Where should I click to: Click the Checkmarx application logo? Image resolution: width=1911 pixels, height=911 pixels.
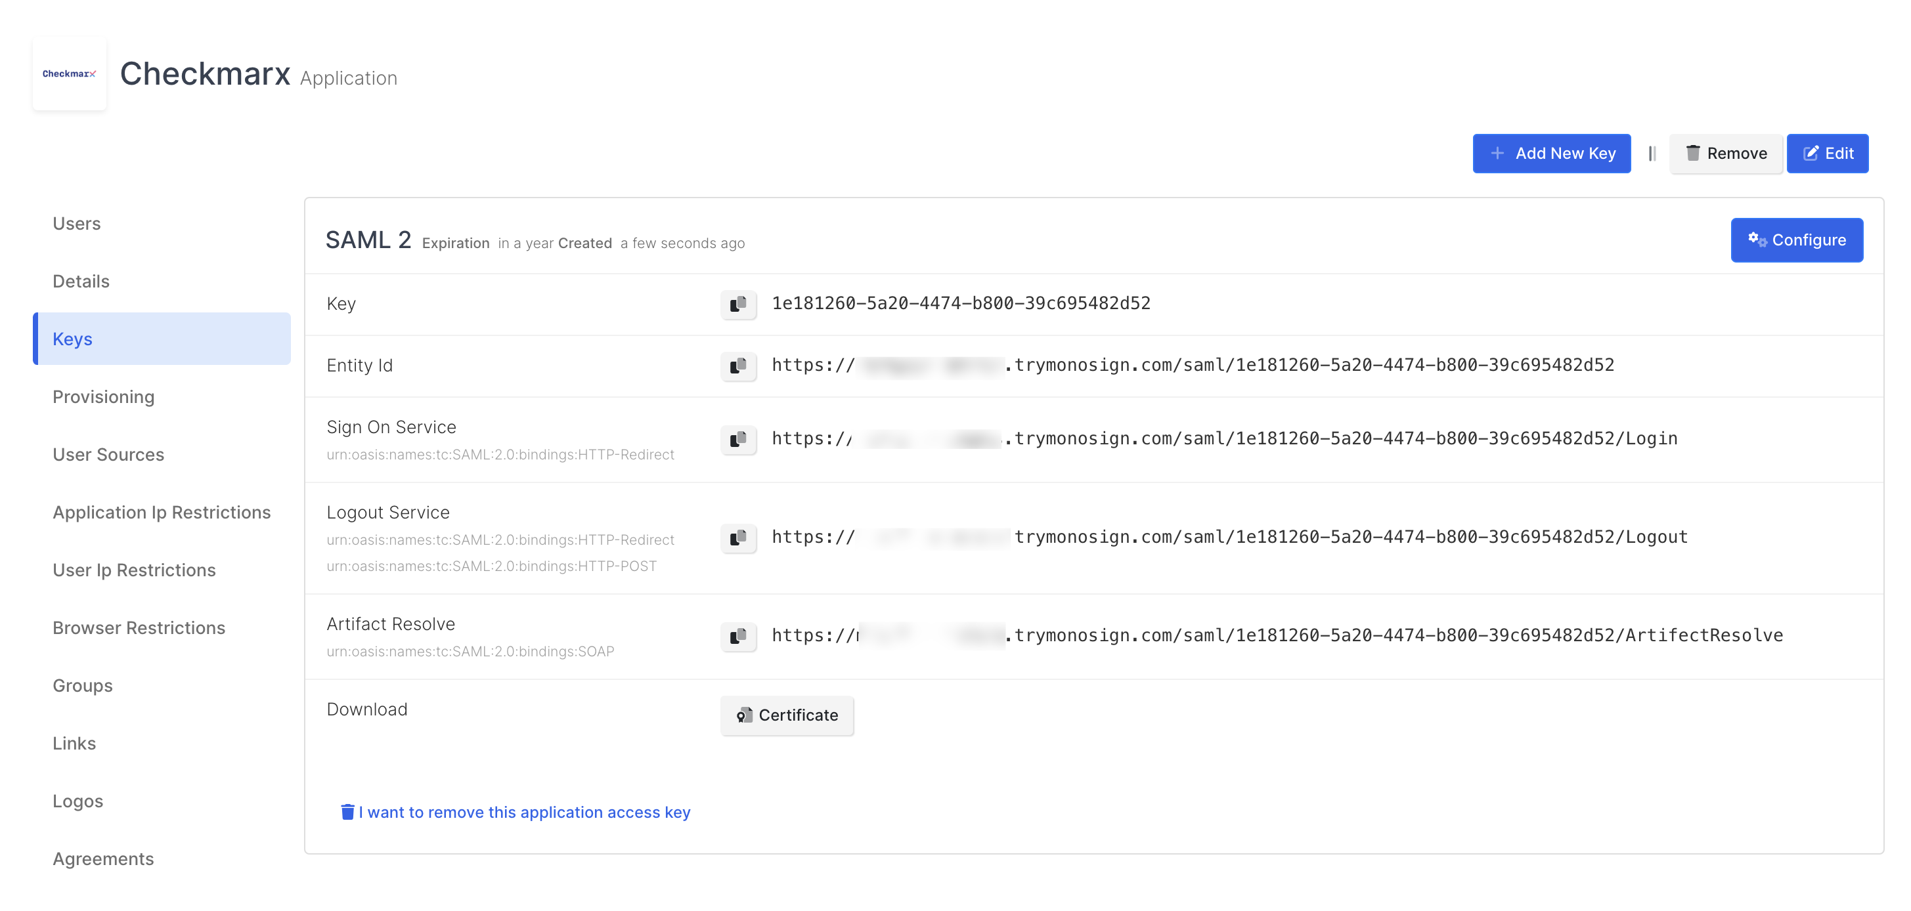(69, 74)
